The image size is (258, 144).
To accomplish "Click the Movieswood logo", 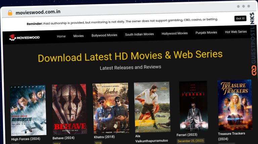I will [x=25, y=38].
